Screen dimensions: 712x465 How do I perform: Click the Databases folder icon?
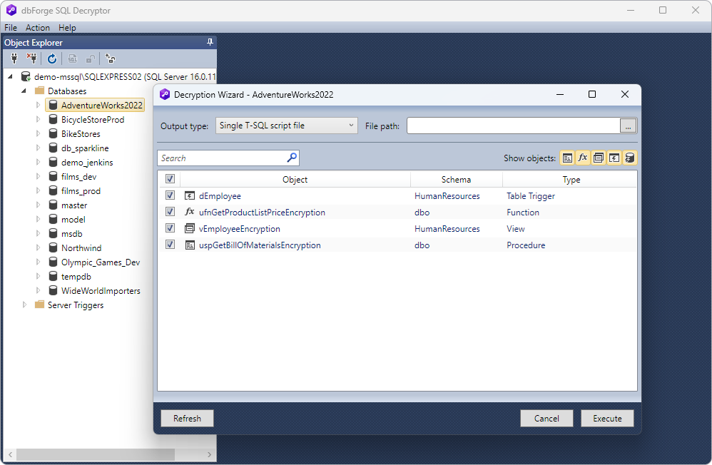coord(39,91)
